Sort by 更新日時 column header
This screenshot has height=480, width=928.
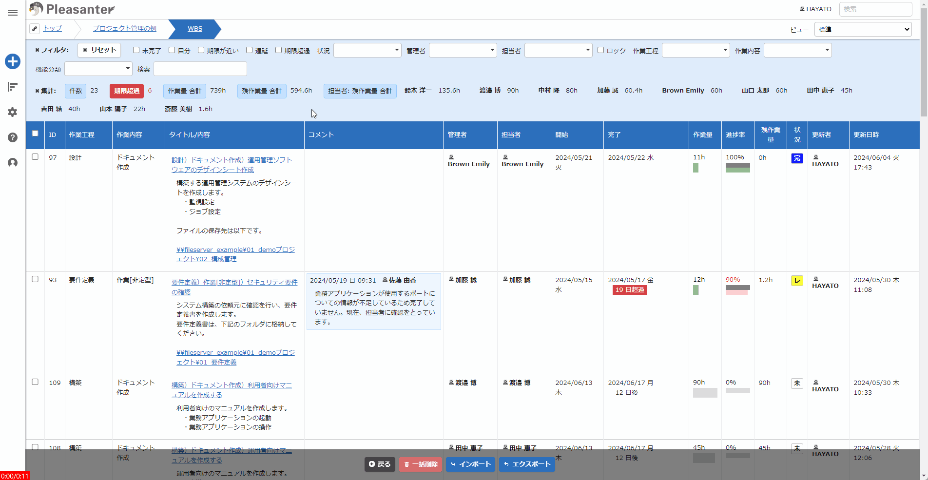point(884,135)
